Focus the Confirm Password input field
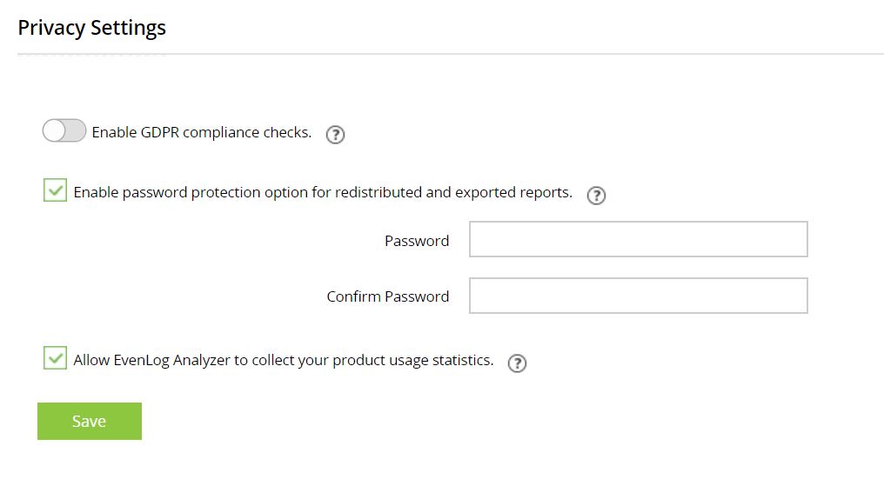The width and height of the screenshot is (884, 486). [638, 296]
